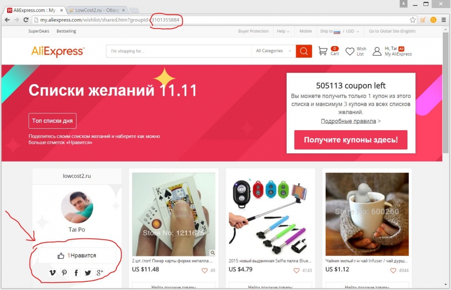Screen dimensions: 451x290
Task: Like the selfie stick item heart
Action: (296, 270)
